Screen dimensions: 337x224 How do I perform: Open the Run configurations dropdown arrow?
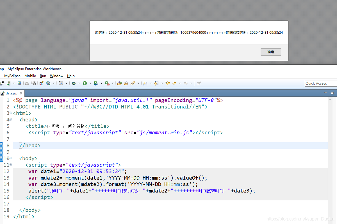[x=90, y=83]
